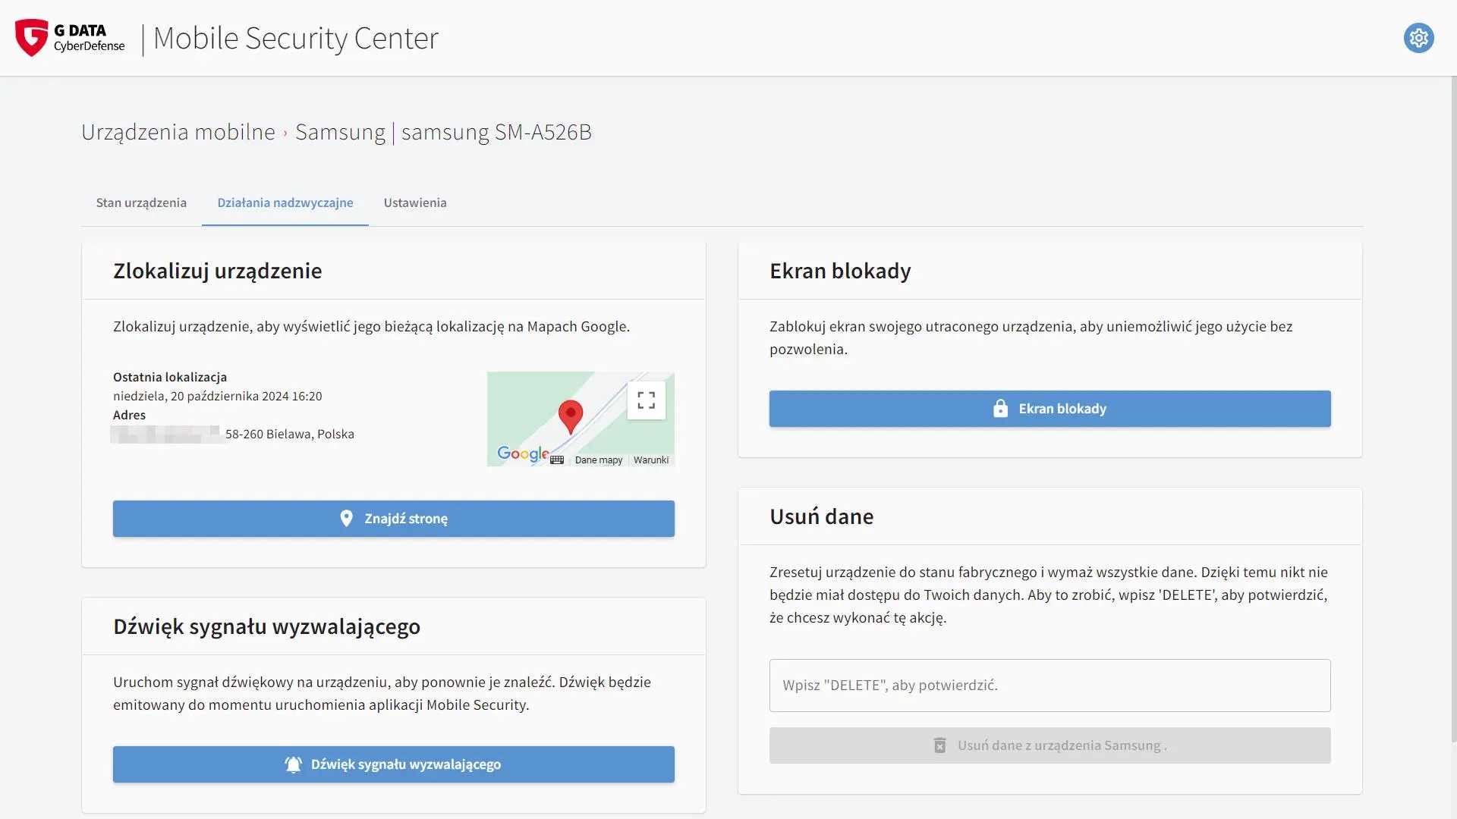Switch to the Stan urządzenia tab
This screenshot has height=819, width=1457.
click(141, 202)
